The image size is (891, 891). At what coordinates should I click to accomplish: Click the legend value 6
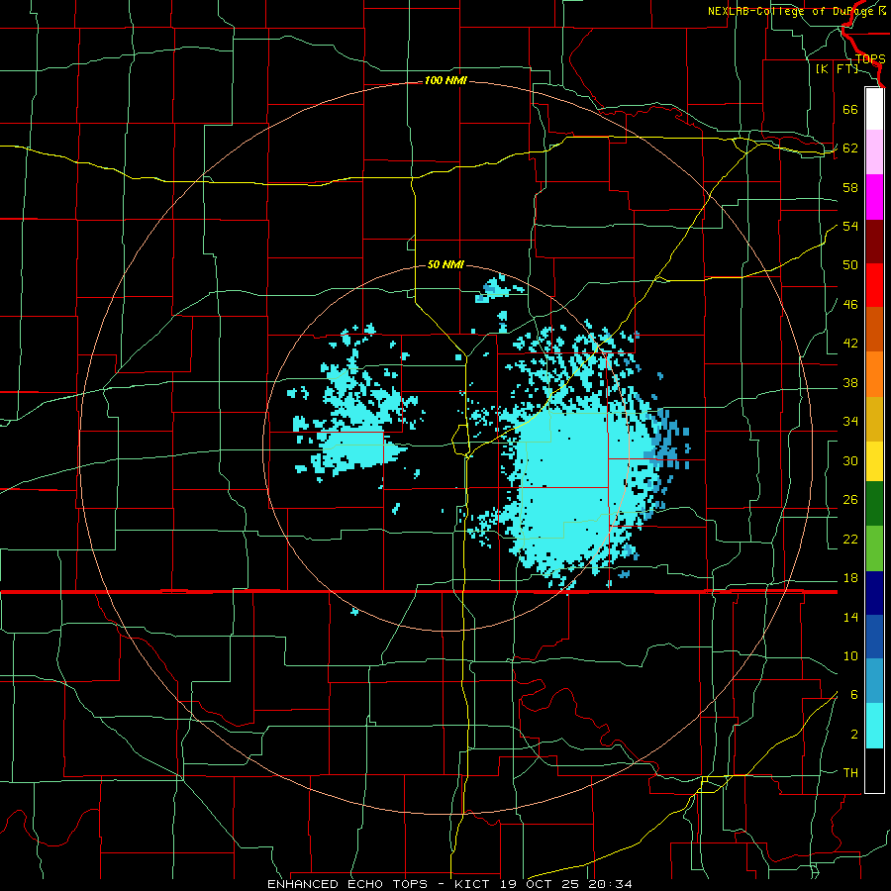click(x=853, y=695)
